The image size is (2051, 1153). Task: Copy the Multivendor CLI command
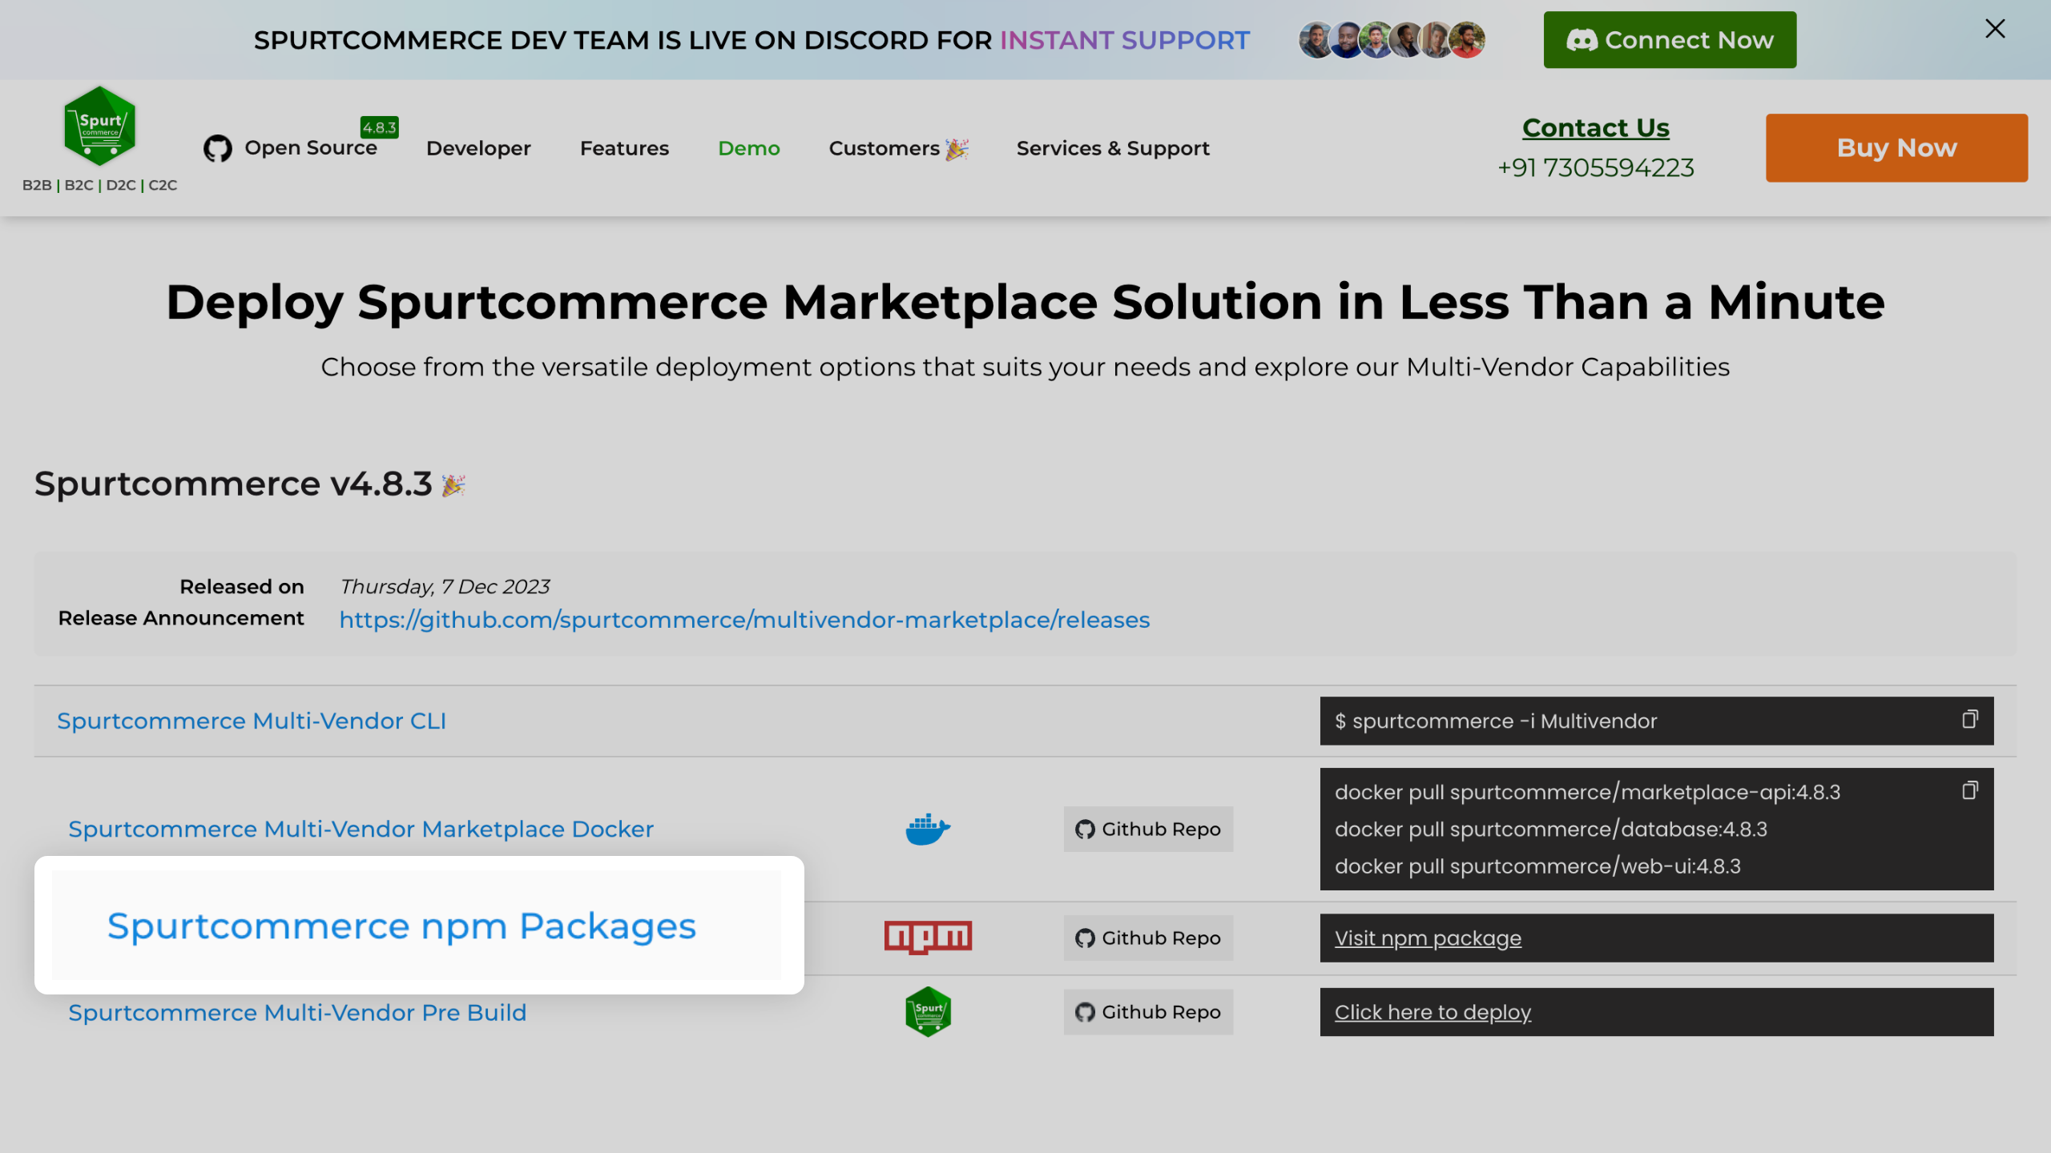click(1971, 719)
